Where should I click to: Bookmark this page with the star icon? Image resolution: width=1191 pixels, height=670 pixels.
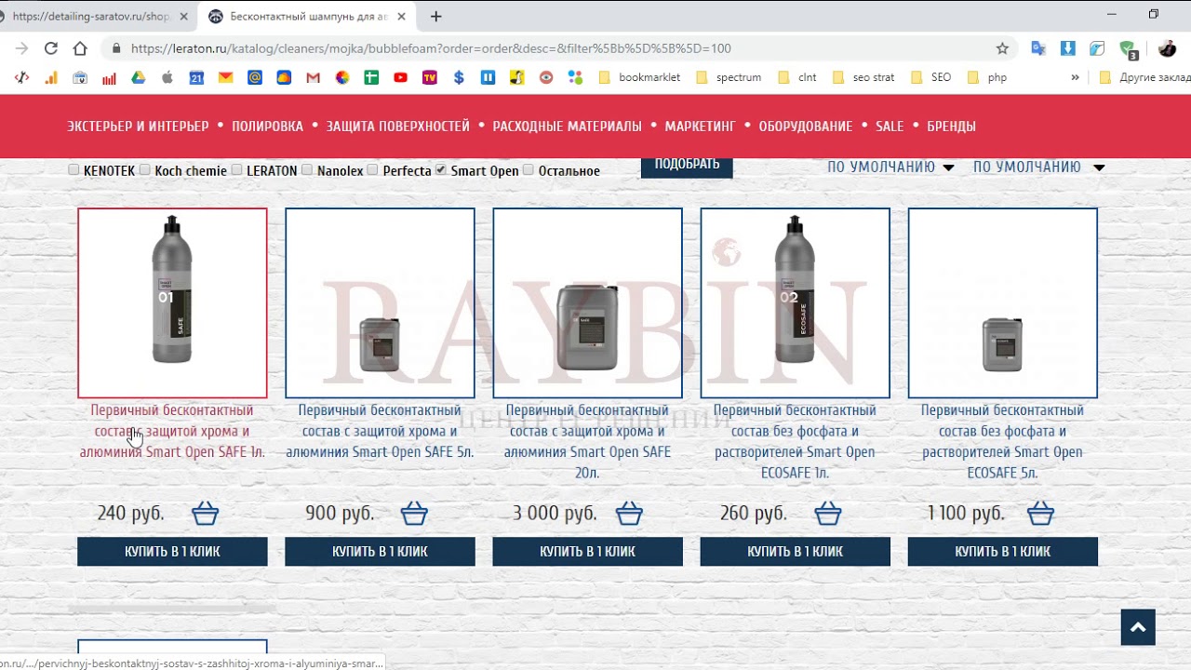pyautogui.click(x=1002, y=48)
